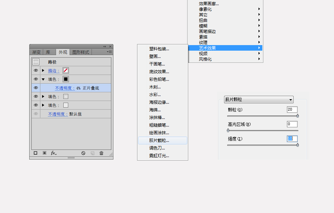Collapse the expanded black 填色 fill entry
This screenshot has width=334, height=213.
point(43,79)
